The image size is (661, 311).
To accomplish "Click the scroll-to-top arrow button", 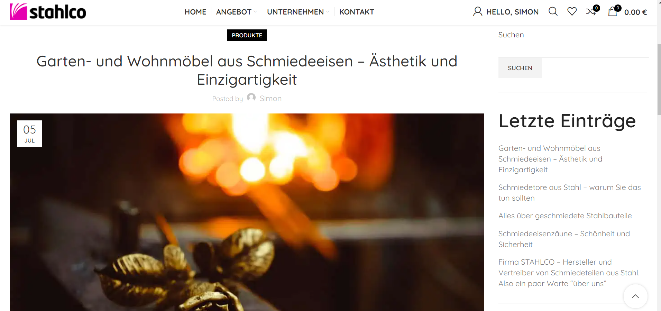I will 635,296.
